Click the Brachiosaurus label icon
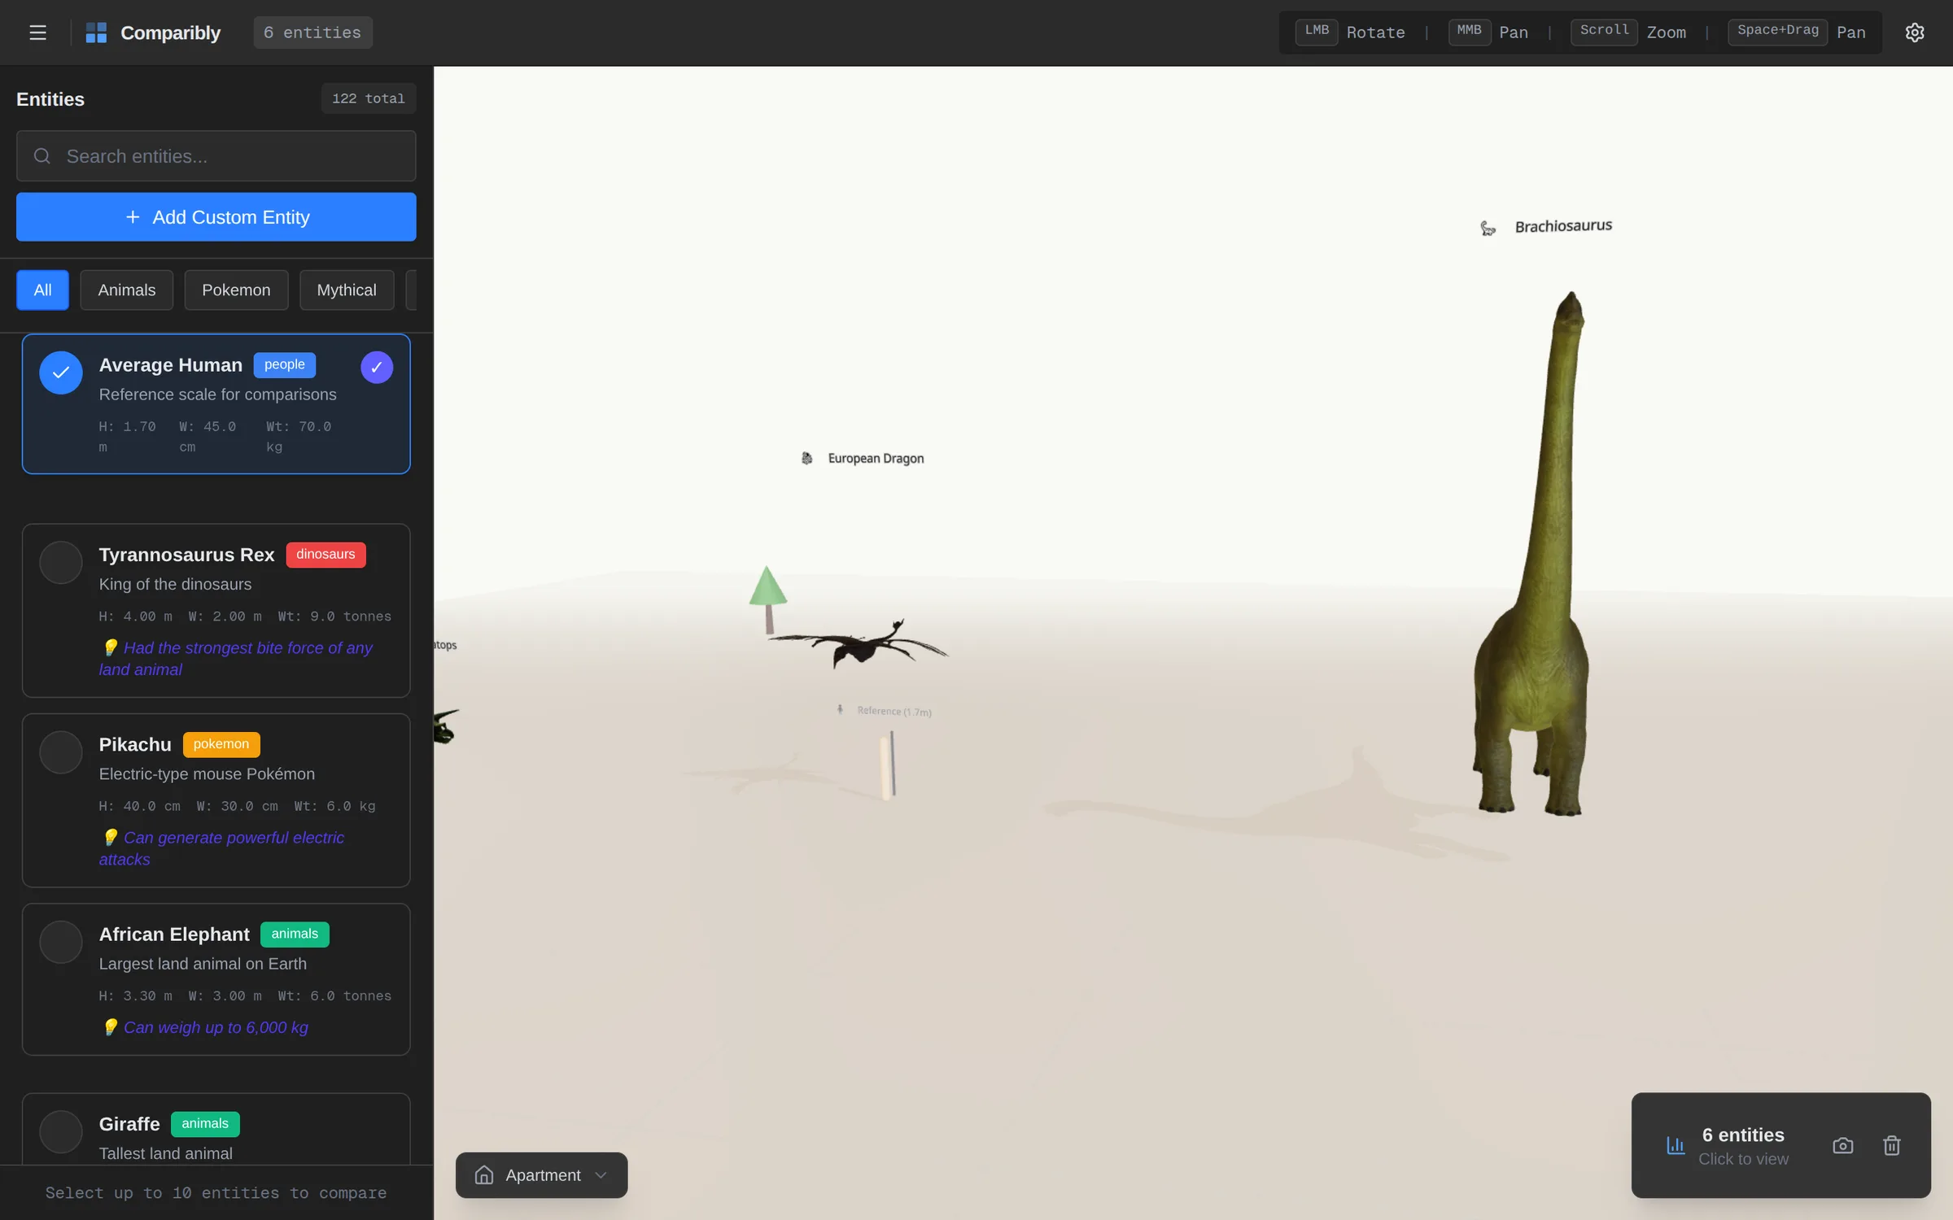This screenshot has width=1953, height=1220. [1488, 229]
